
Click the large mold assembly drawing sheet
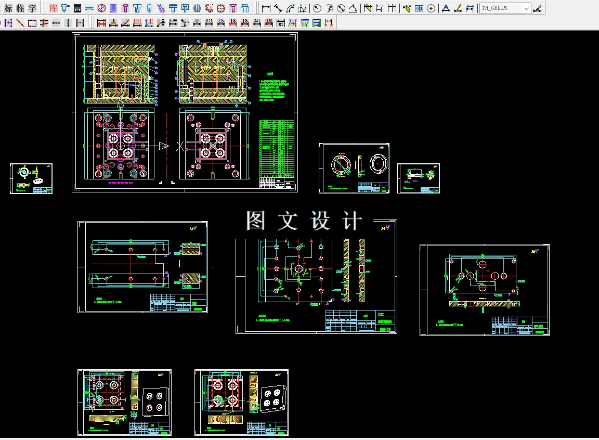click(x=185, y=112)
